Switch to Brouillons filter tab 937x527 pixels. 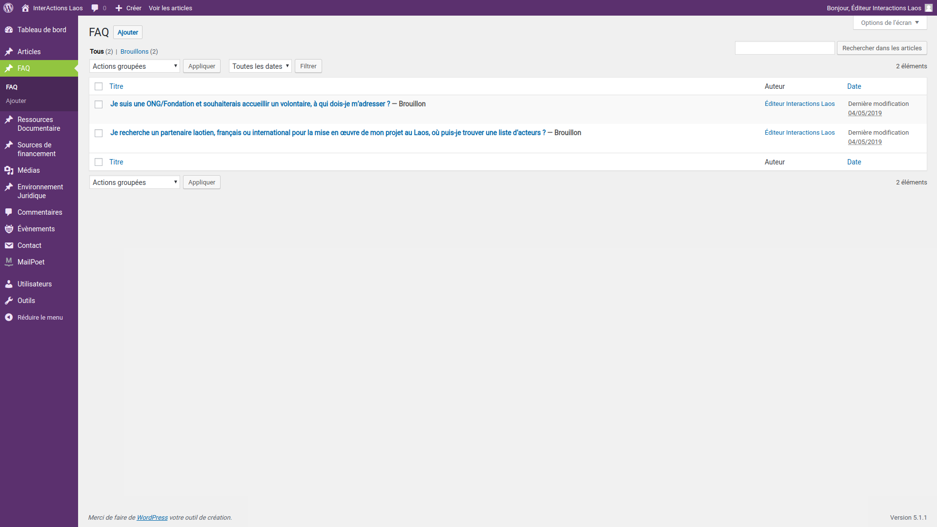click(x=134, y=52)
